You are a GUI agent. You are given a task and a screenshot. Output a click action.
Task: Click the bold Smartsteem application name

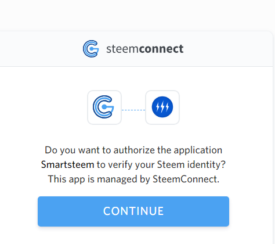67,164
